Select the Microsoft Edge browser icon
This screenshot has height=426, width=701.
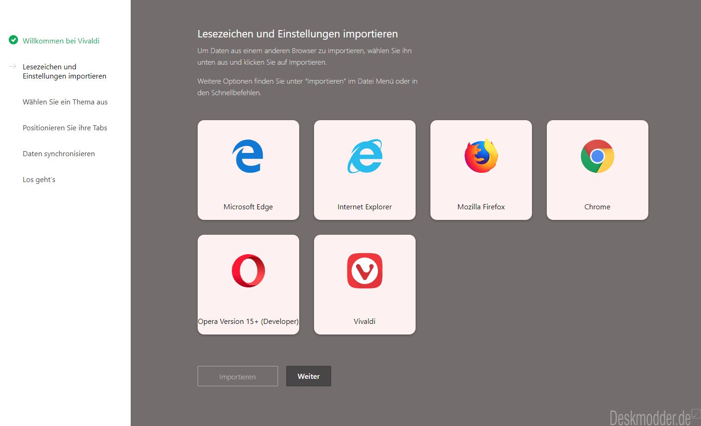(248, 156)
